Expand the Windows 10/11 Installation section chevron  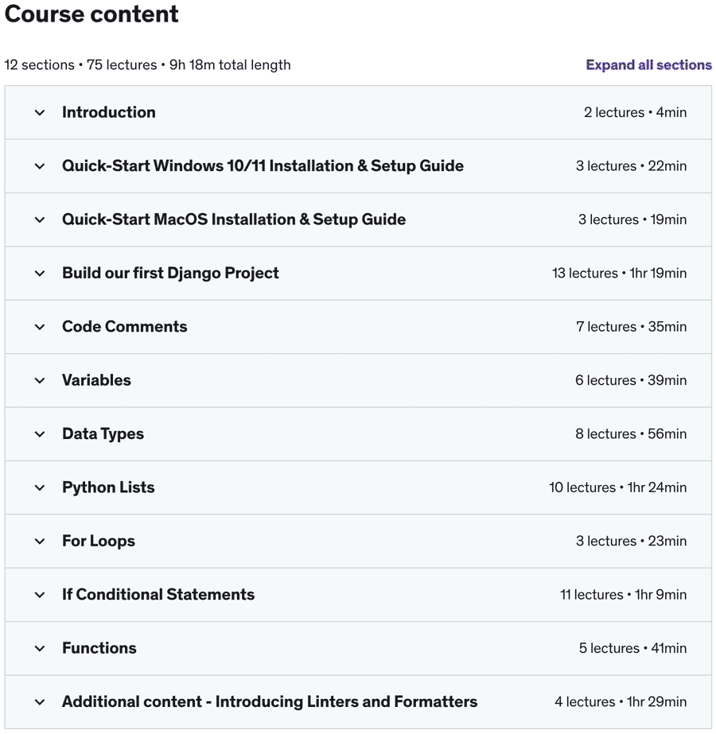pyautogui.click(x=40, y=166)
